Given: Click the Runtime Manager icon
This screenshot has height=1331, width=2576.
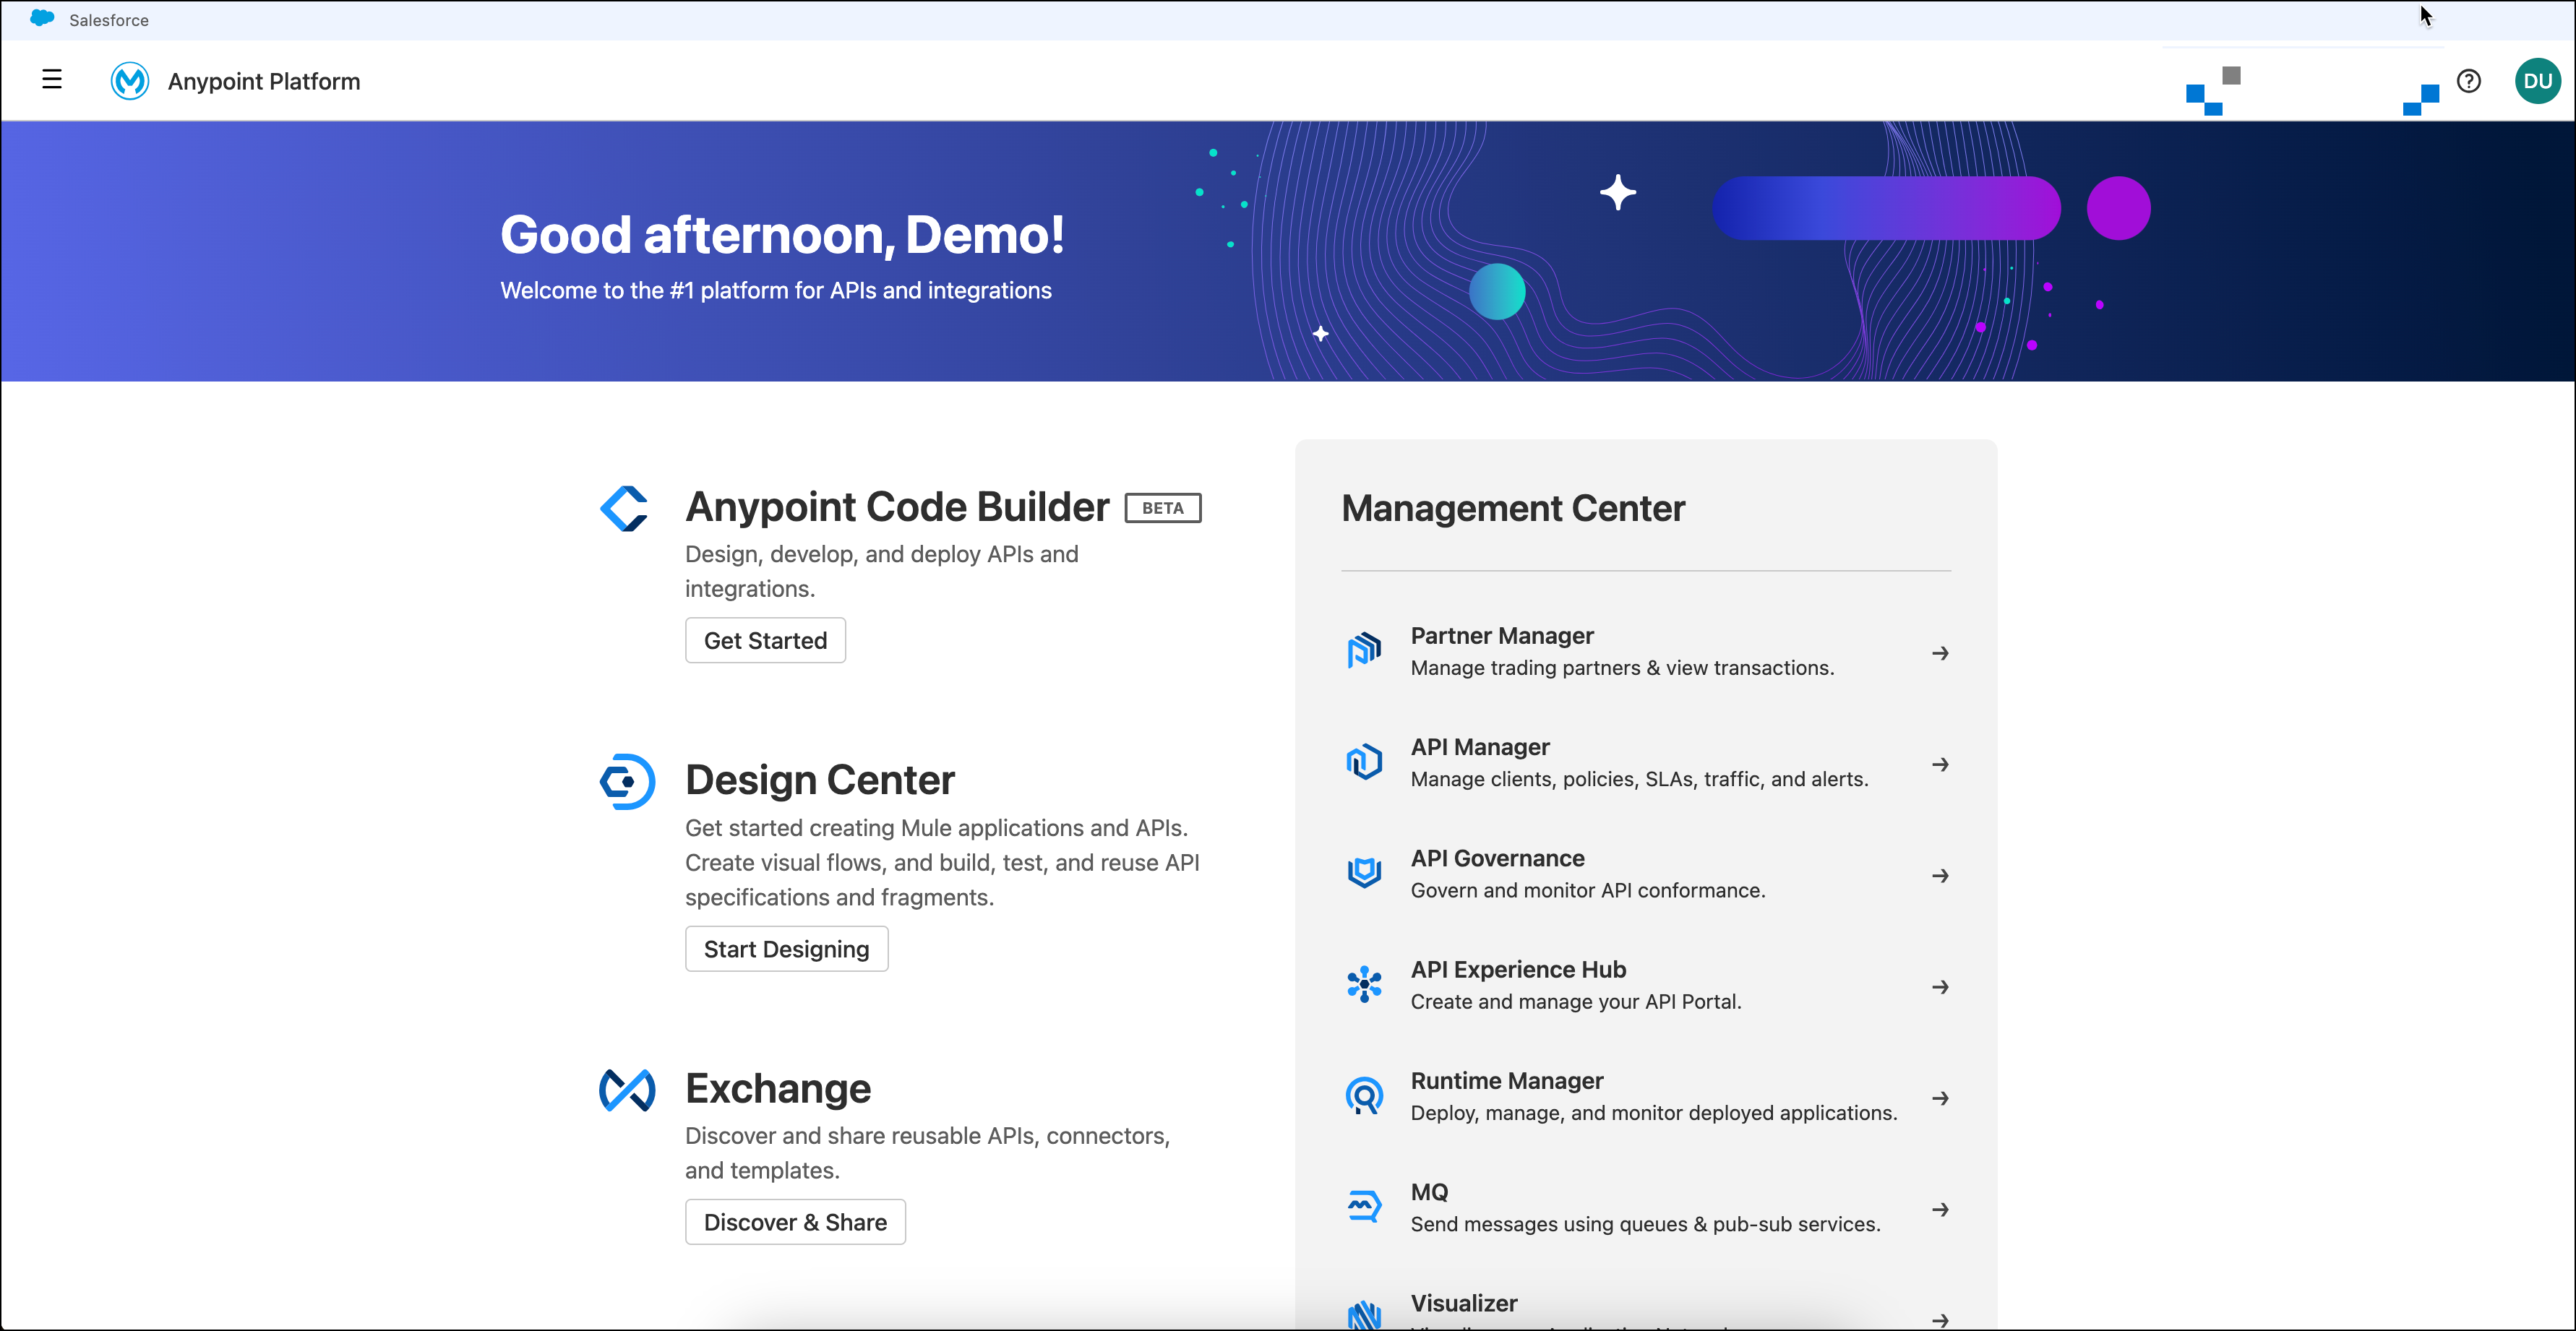Looking at the screenshot, I should [1365, 1095].
